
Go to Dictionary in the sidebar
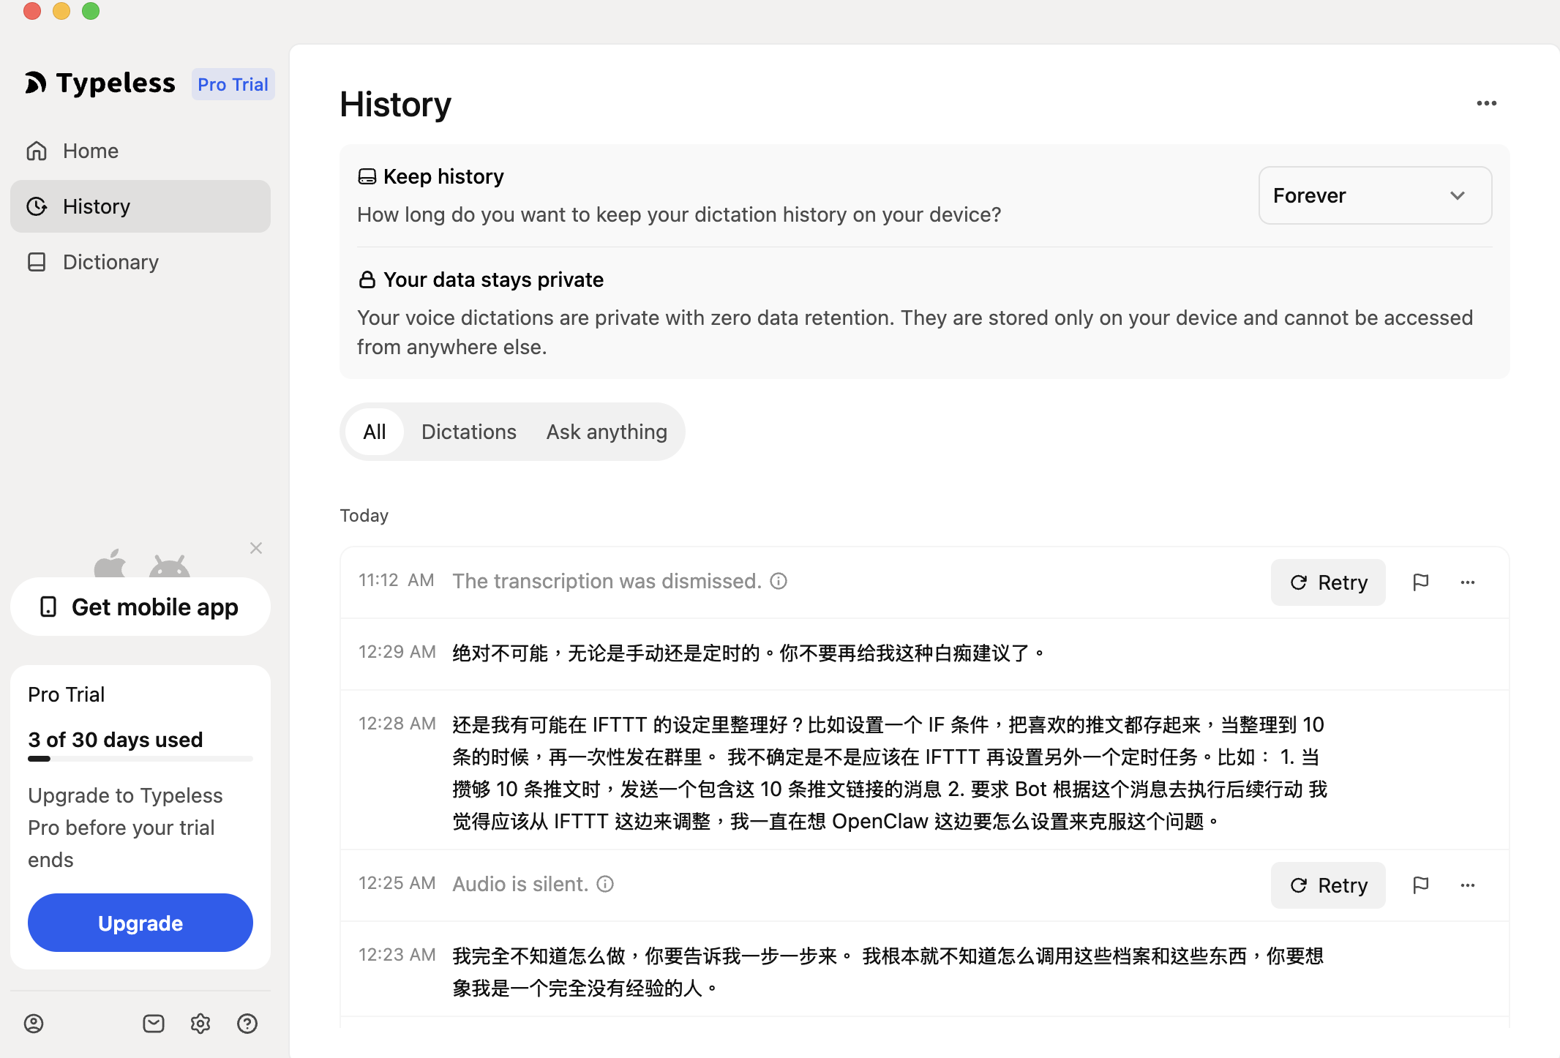(110, 262)
